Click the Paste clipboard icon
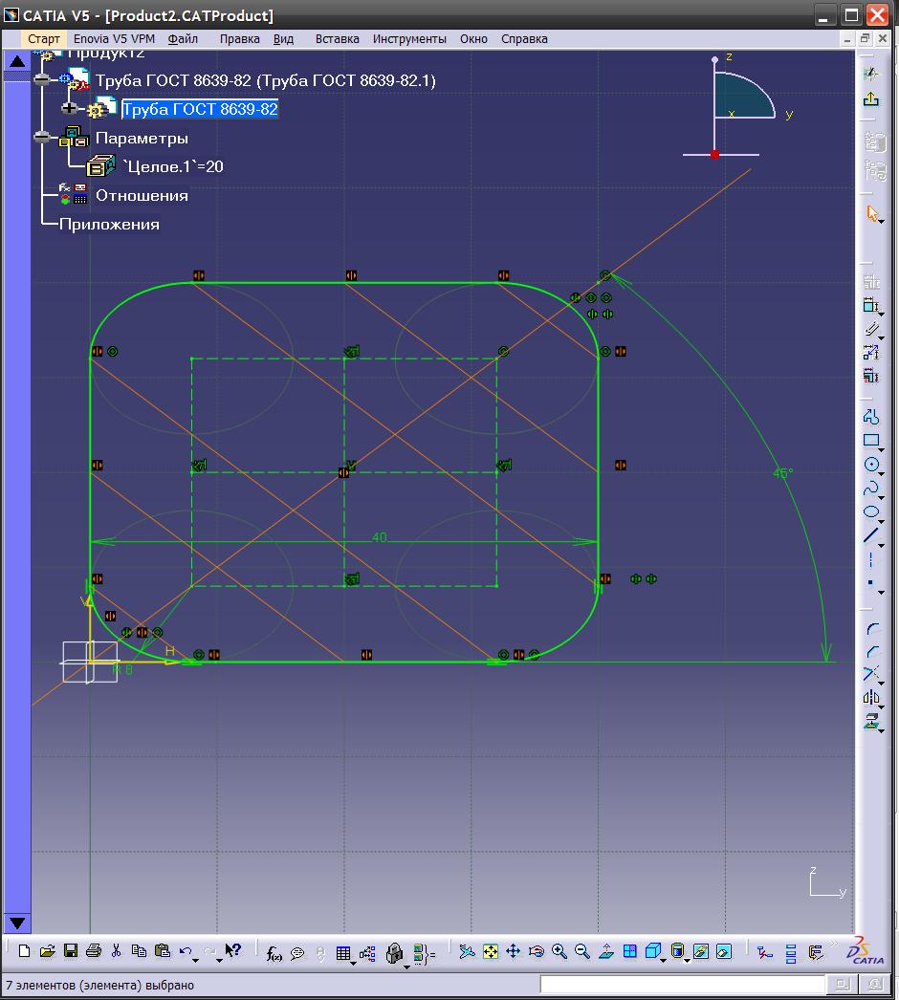This screenshot has width=899, height=1000. [162, 951]
